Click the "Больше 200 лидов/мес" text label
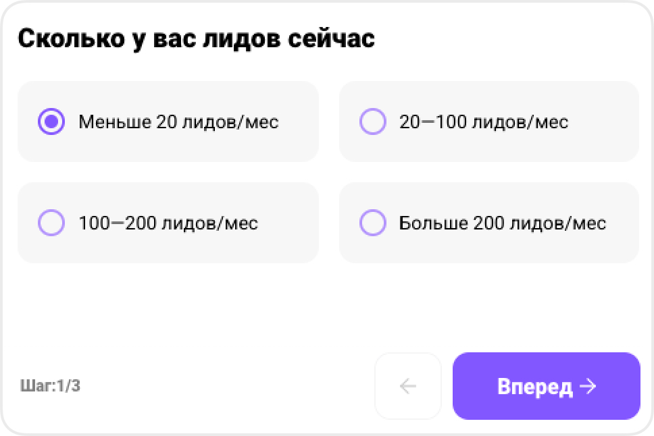654x436 pixels. click(x=503, y=223)
